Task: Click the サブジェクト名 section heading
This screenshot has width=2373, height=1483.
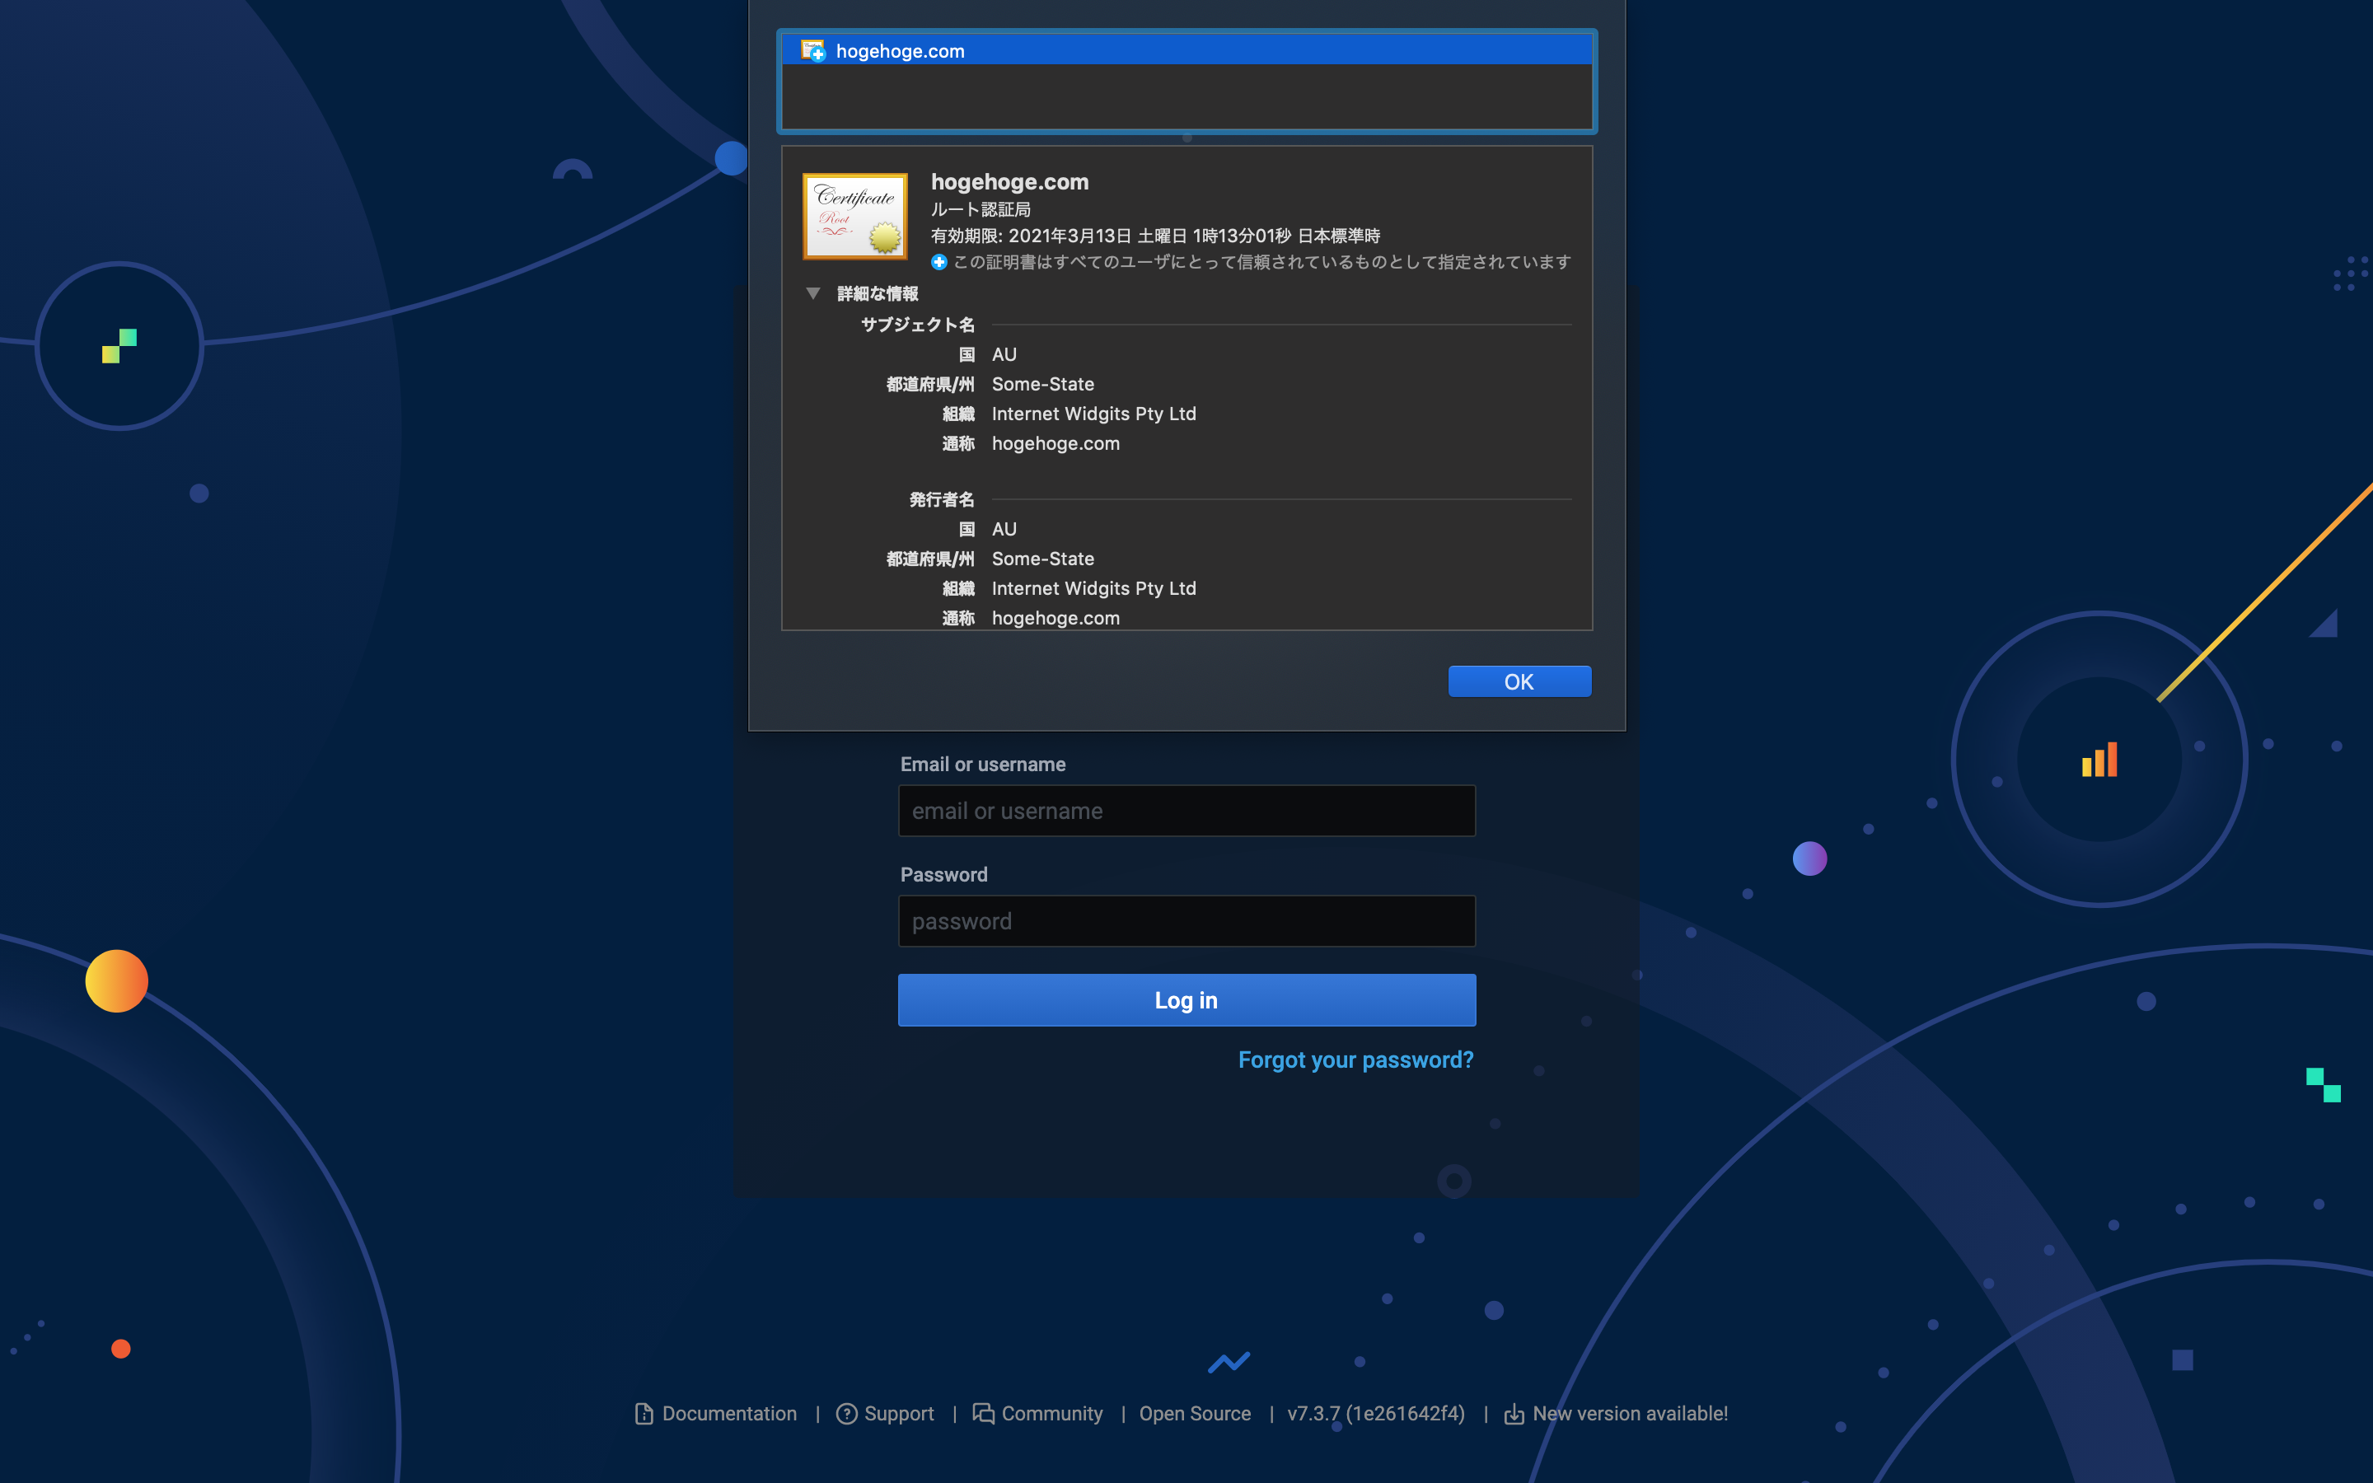Action: pyautogui.click(x=917, y=325)
